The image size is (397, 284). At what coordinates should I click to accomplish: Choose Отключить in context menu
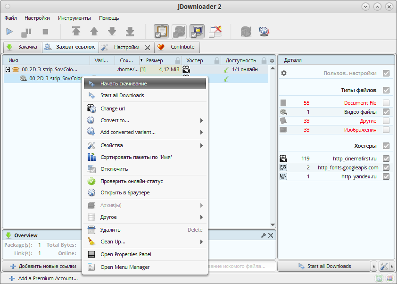coord(145,169)
